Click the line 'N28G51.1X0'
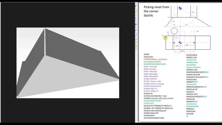Screen dimensions: 222x125 [x=191, y=58]
